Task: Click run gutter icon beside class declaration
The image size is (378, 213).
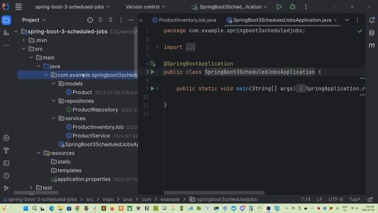Action: point(152,72)
